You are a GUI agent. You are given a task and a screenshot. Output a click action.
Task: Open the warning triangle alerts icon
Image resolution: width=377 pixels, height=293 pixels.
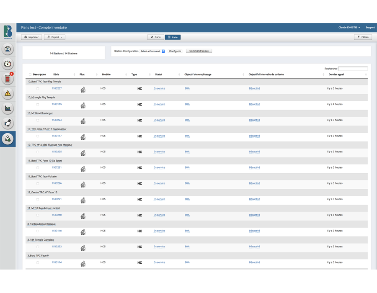click(8, 94)
